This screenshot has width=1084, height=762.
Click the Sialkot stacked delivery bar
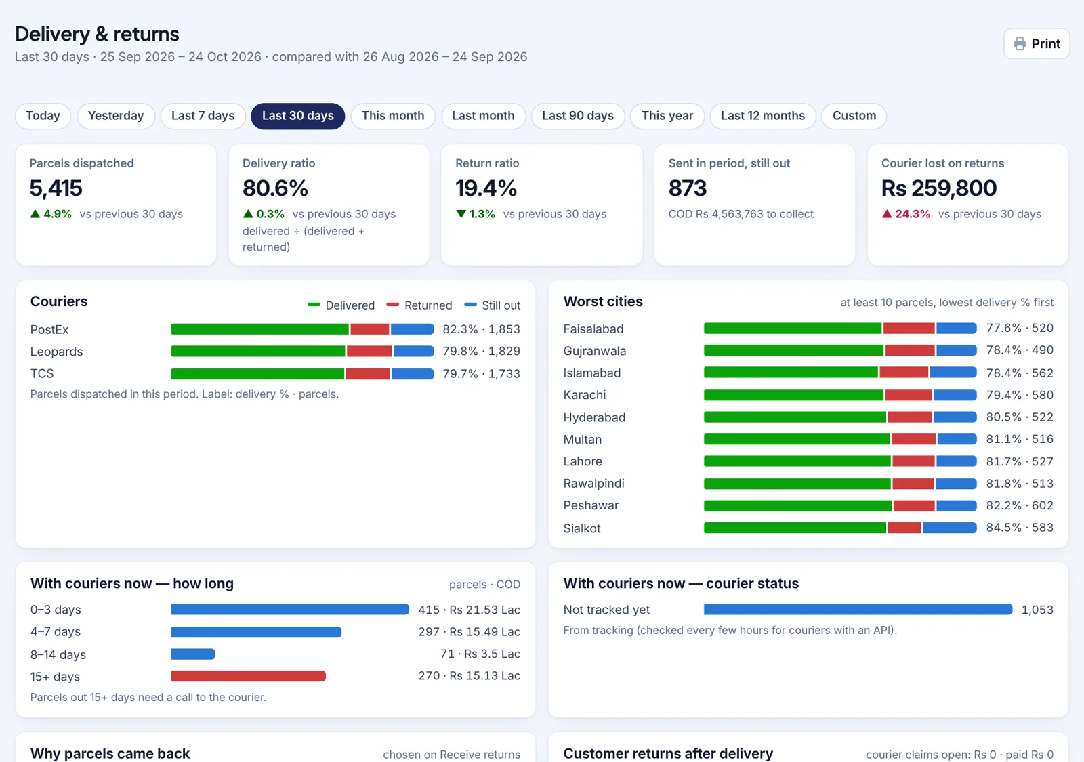click(840, 528)
